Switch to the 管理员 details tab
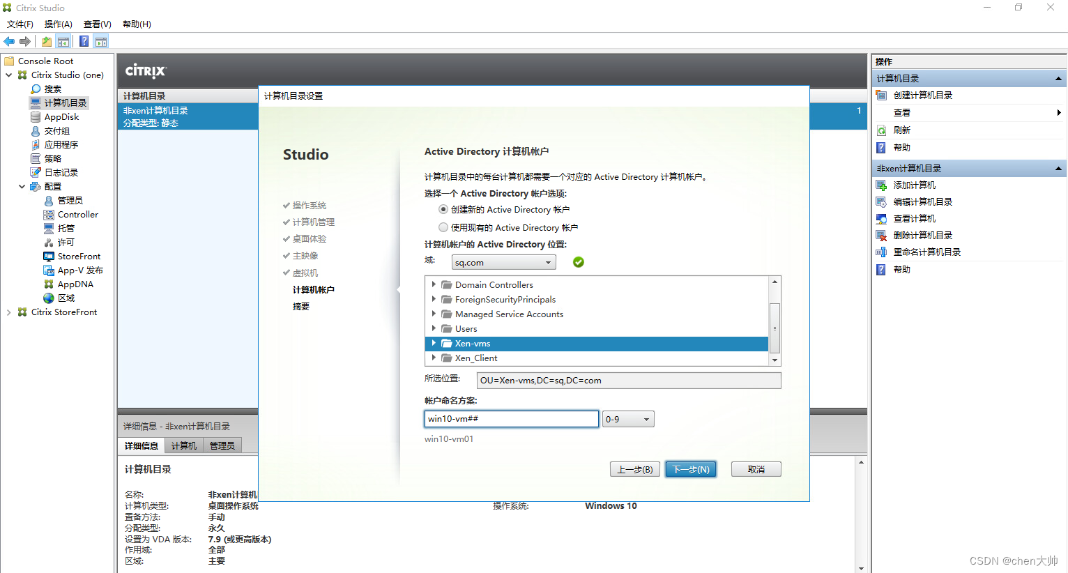 coord(222,446)
